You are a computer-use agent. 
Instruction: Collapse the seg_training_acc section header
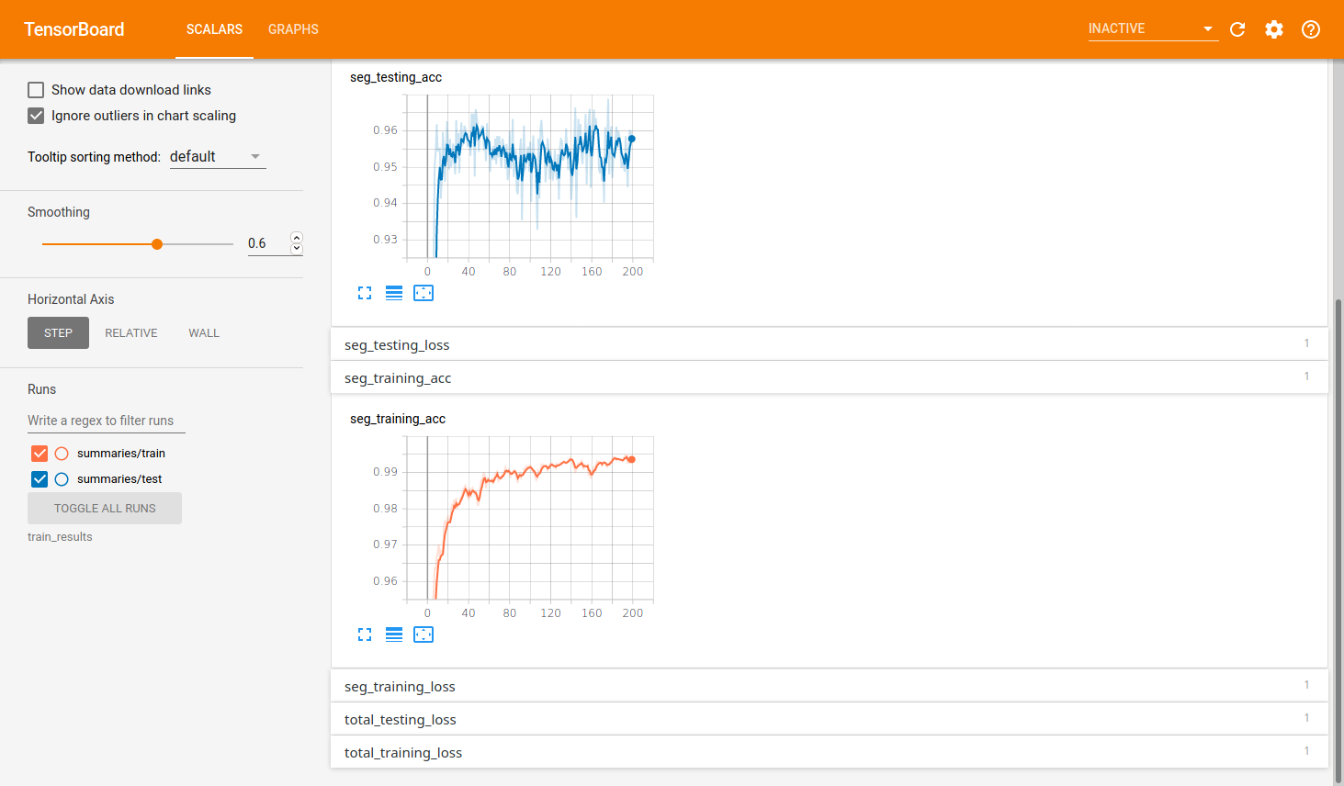point(829,377)
